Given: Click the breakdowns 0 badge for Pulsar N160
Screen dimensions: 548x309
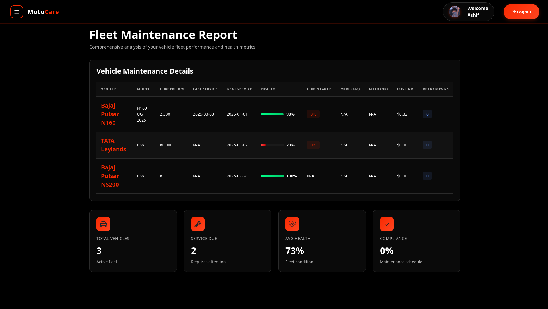Looking at the screenshot, I should click(427, 114).
